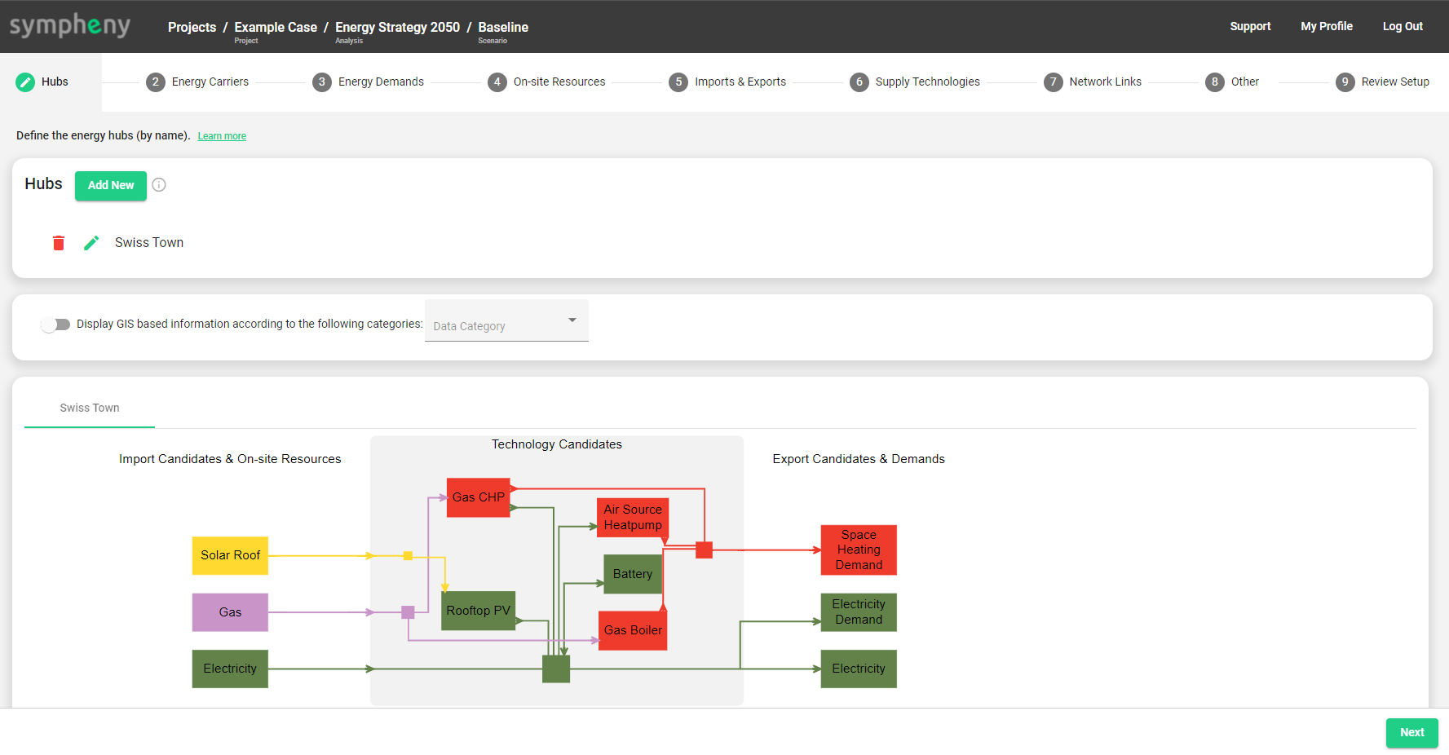
Task: Select the Swiss Town diagram tab
Action: click(x=90, y=408)
